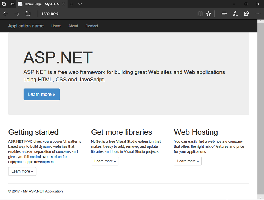Open a new tab with plus icon
This screenshot has height=200, width=264.
72,4
